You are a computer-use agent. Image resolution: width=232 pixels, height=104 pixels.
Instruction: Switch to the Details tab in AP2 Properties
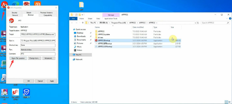point(29,13)
